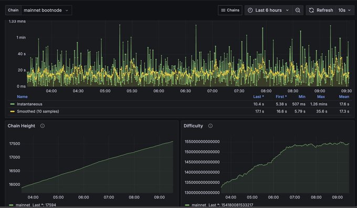The height and width of the screenshot is (208, 357).
Task: Click the zoom out time range icon
Action: [298, 10]
